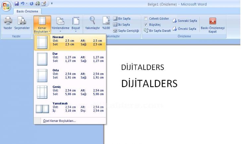Viewport: 242px width, 144px height.
Task: Click the larger DİJİTALDERS text line
Action: (x=150, y=83)
